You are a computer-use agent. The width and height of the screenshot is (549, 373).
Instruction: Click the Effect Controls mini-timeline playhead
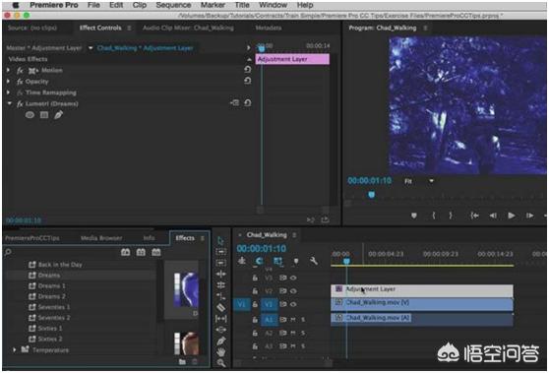(261, 48)
